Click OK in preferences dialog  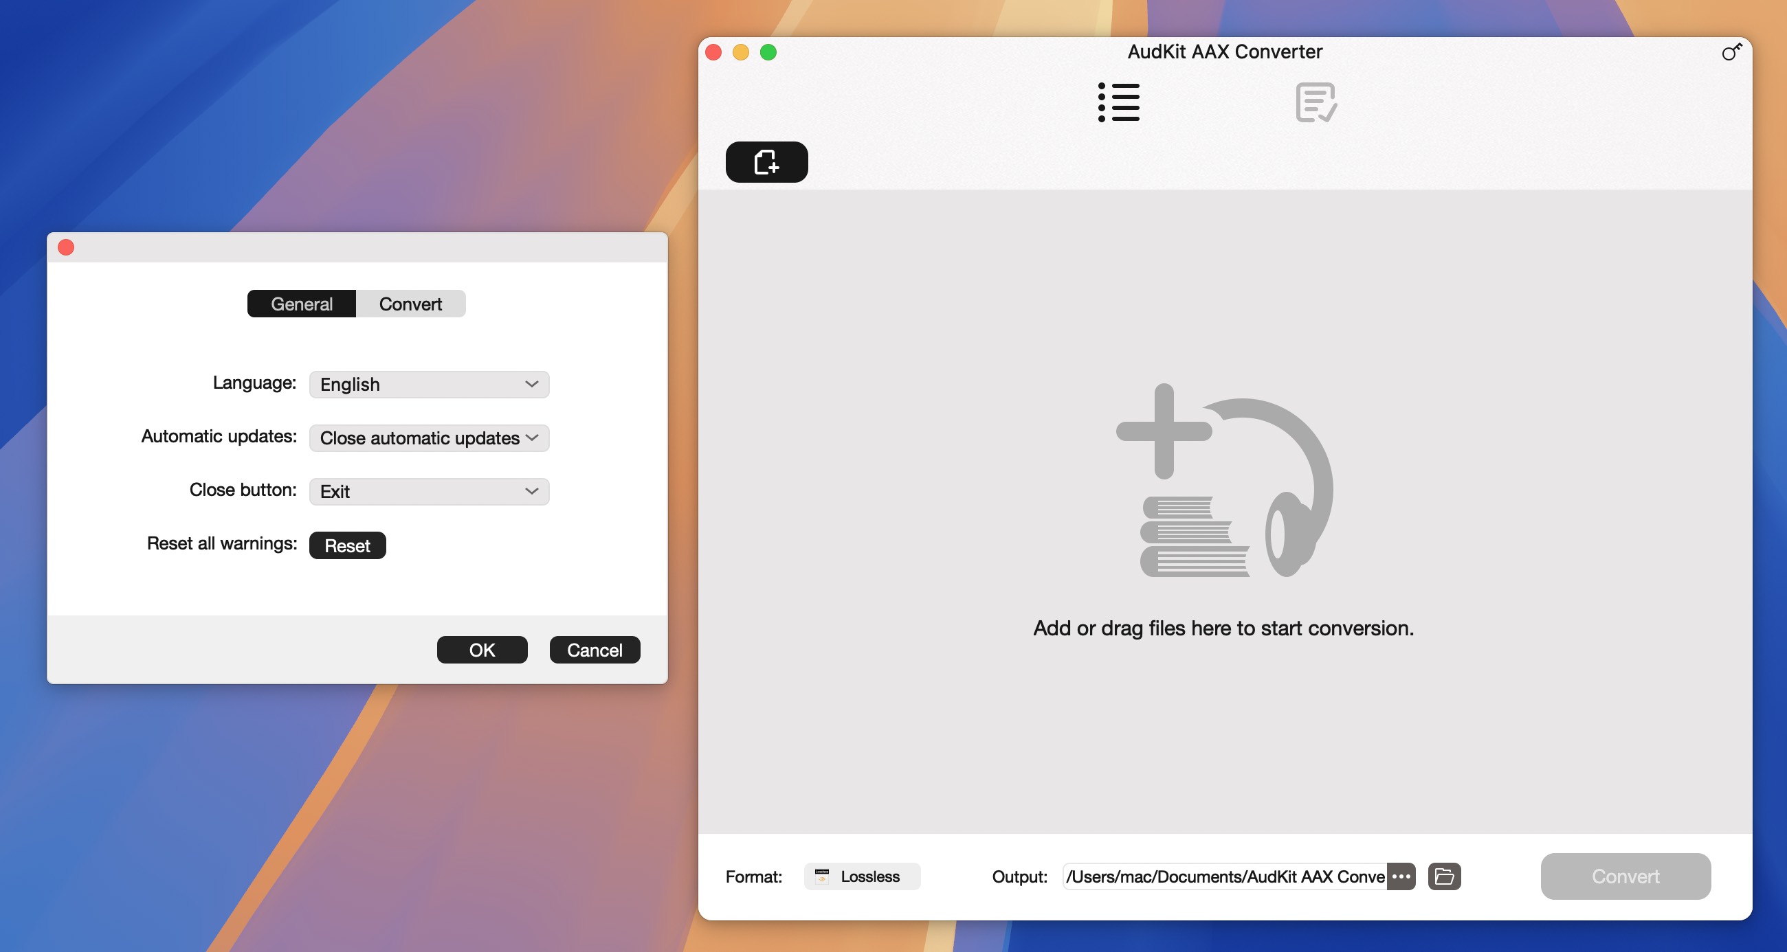482,650
